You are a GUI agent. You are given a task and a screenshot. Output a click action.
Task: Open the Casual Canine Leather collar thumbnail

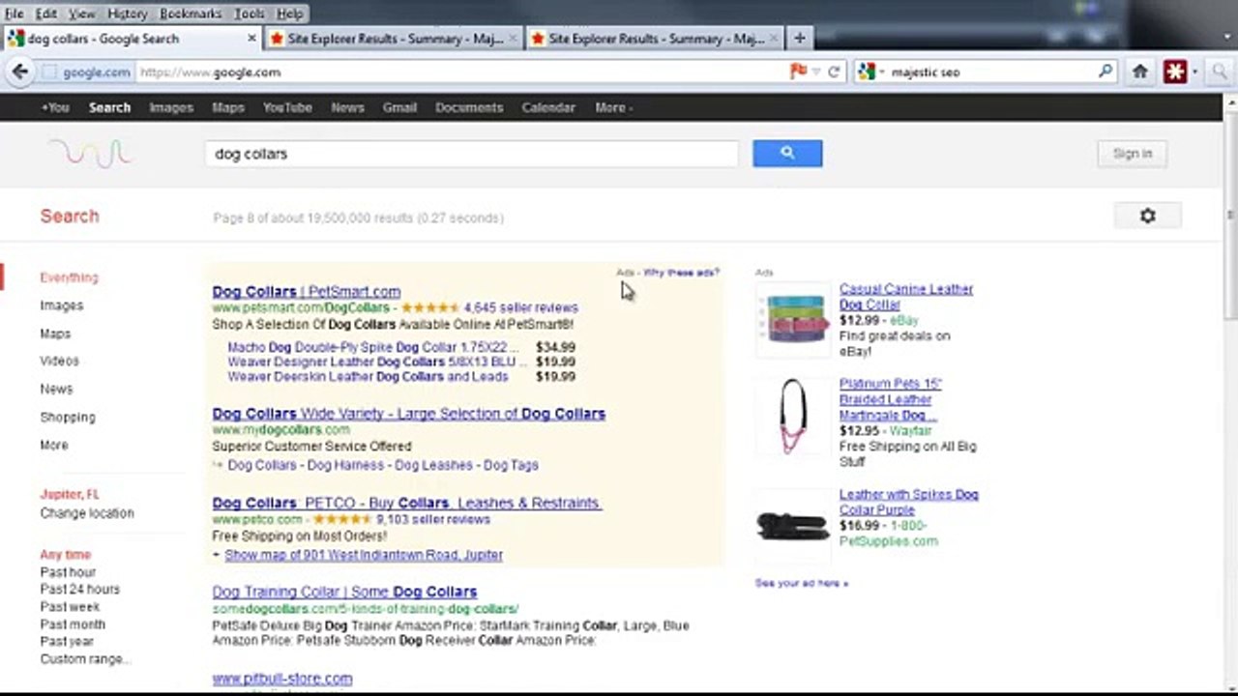click(x=793, y=318)
